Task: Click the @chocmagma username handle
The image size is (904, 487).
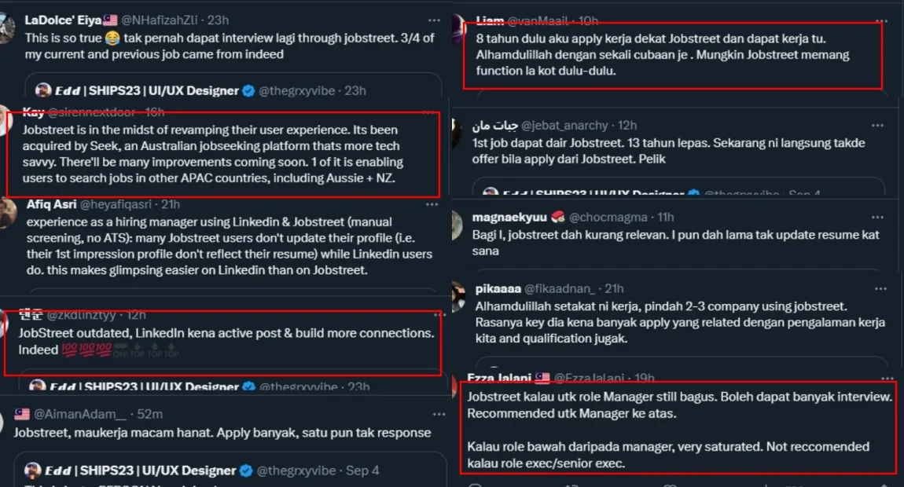Action: (608, 218)
